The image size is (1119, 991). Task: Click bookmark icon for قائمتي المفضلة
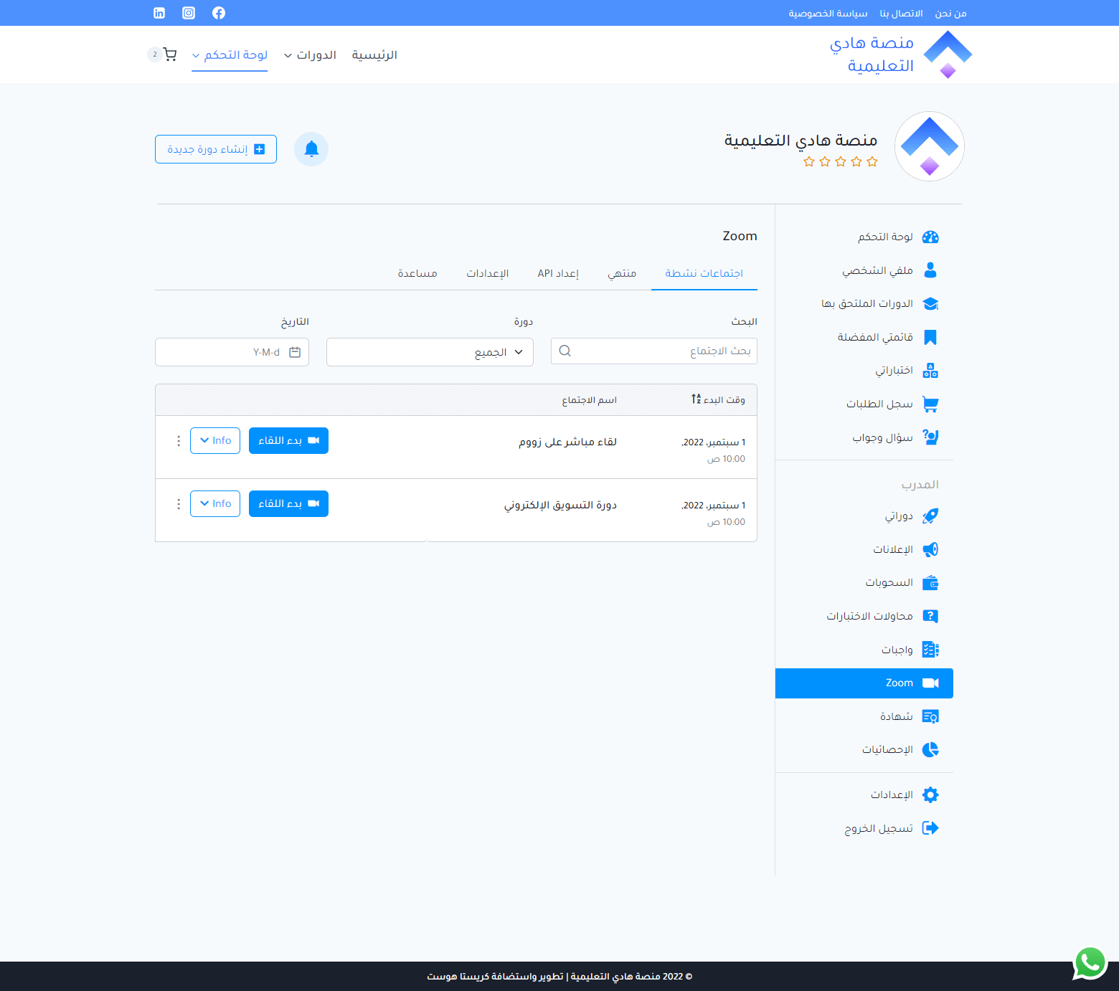(930, 337)
